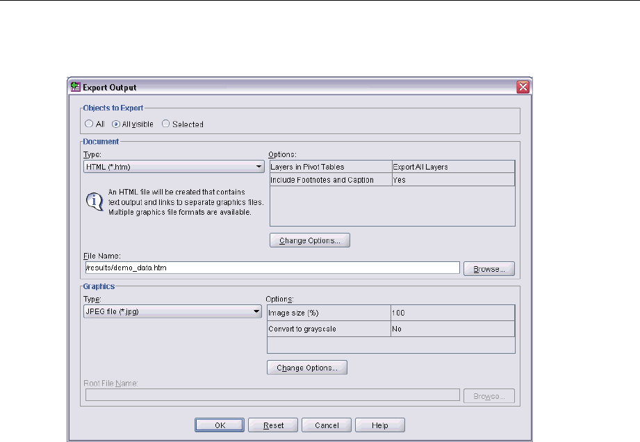Click 'Image size (%)' cell

click(329, 313)
